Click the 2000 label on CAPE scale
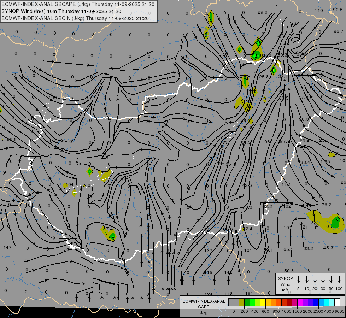 [x=308, y=311]
